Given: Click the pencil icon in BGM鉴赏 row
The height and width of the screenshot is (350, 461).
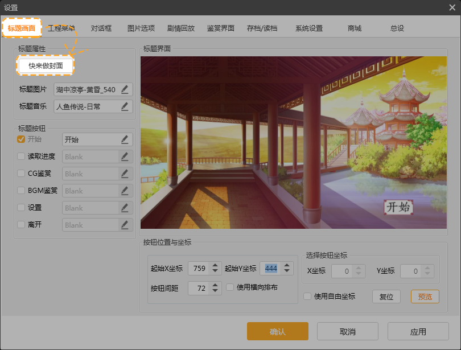Looking at the screenshot, I should [x=125, y=191].
